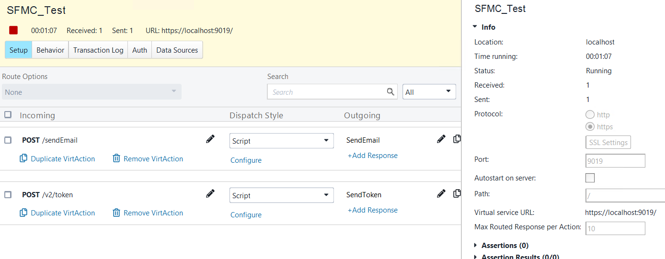Viewport: 665px width, 259px height.
Task: Open the sendEmail Dispatch Style dropdown
Action: coord(282,141)
